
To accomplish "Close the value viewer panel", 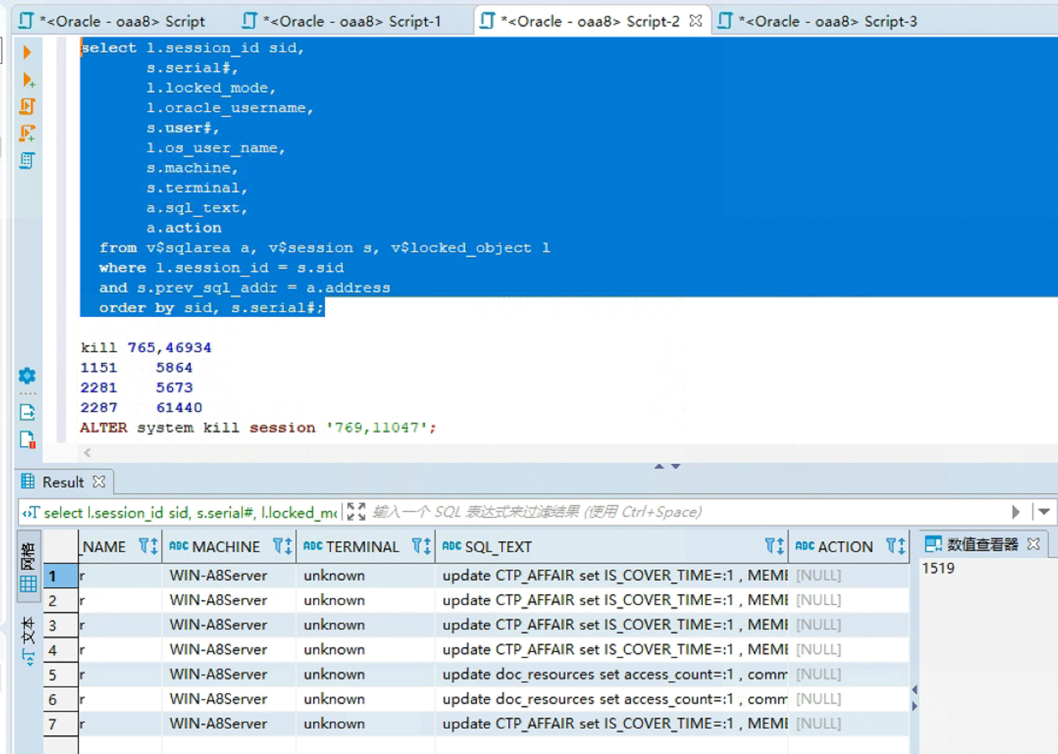I will click(x=1033, y=544).
